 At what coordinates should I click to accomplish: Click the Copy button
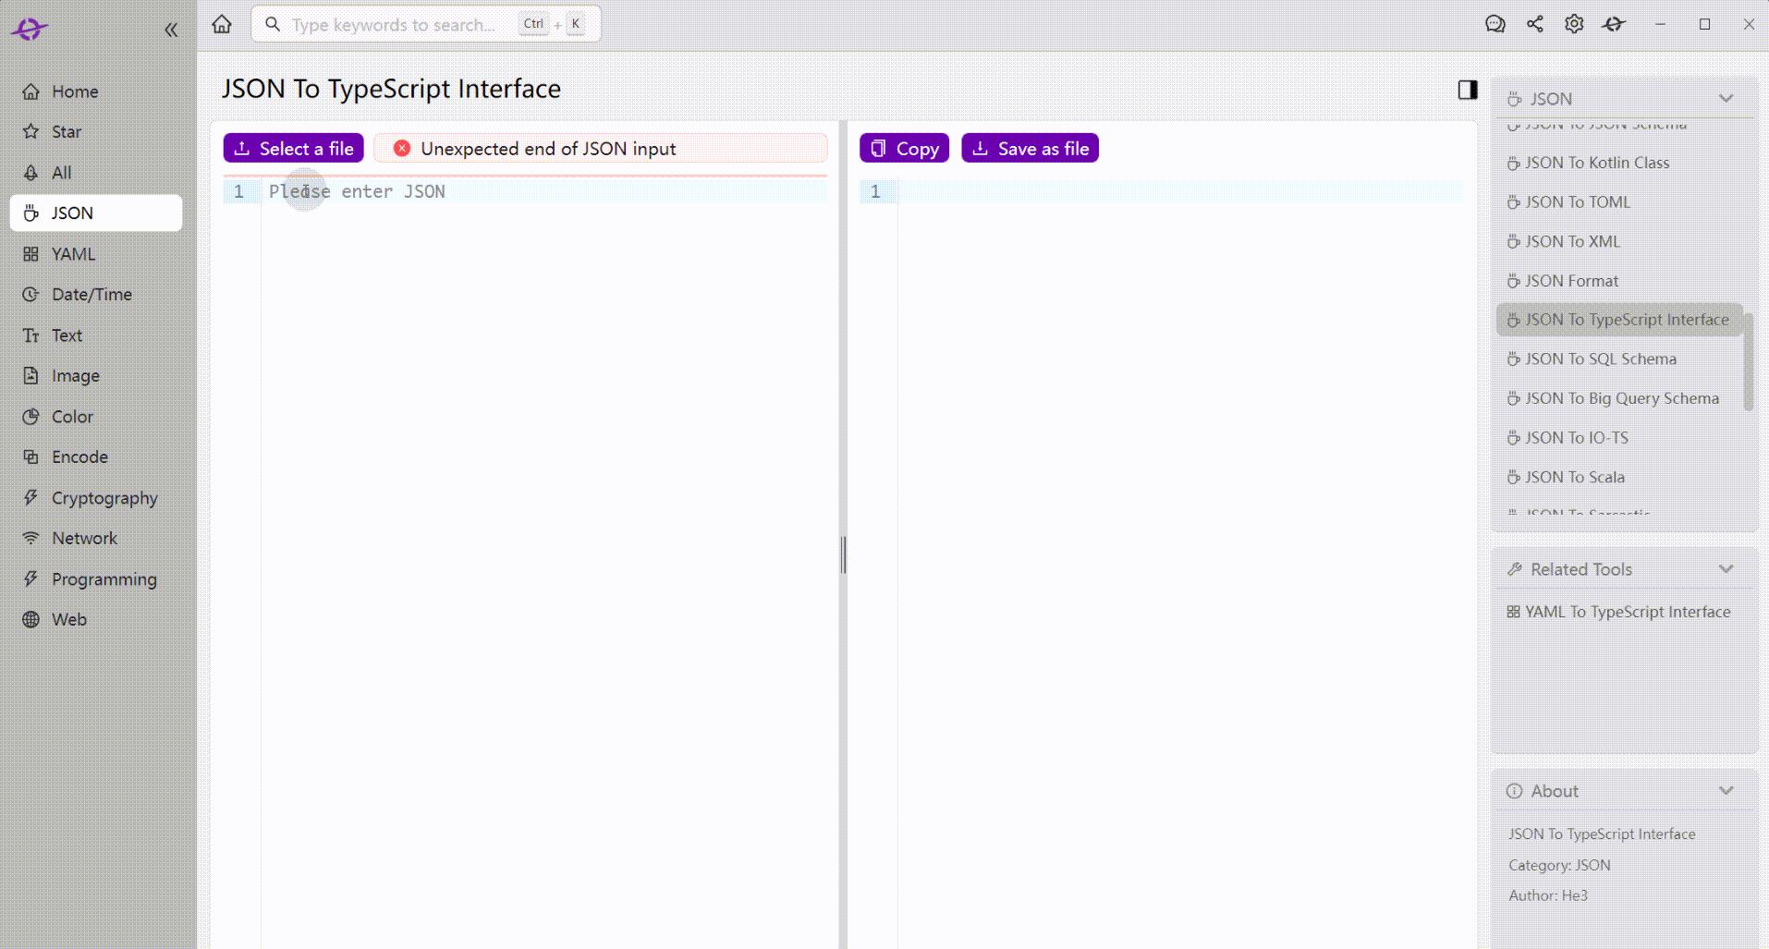tap(904, 149)
